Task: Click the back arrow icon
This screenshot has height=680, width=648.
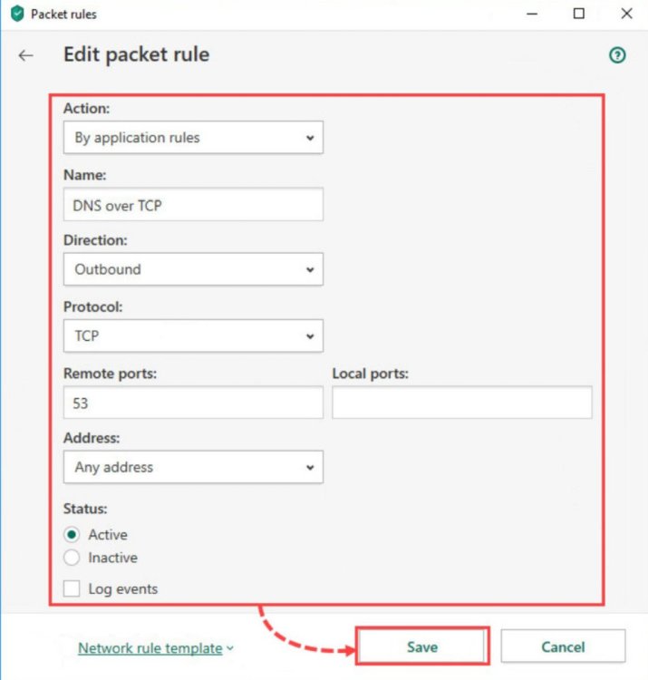Action: click(25, 55)
